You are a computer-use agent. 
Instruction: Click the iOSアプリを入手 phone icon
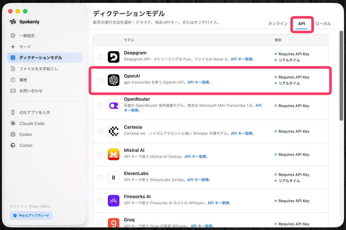13,112
